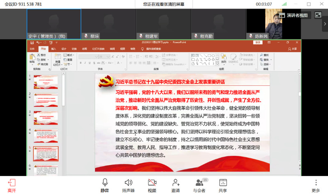The image size is (328, 194).
Task: Toggle the camera Video (视频) on
Action: (152, 183)
